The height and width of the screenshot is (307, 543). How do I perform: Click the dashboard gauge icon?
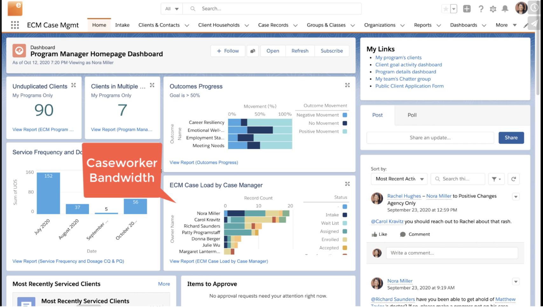[19, 51]
